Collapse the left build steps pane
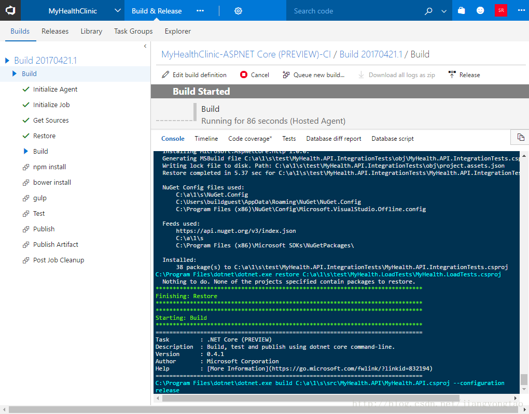 (145, 46)
